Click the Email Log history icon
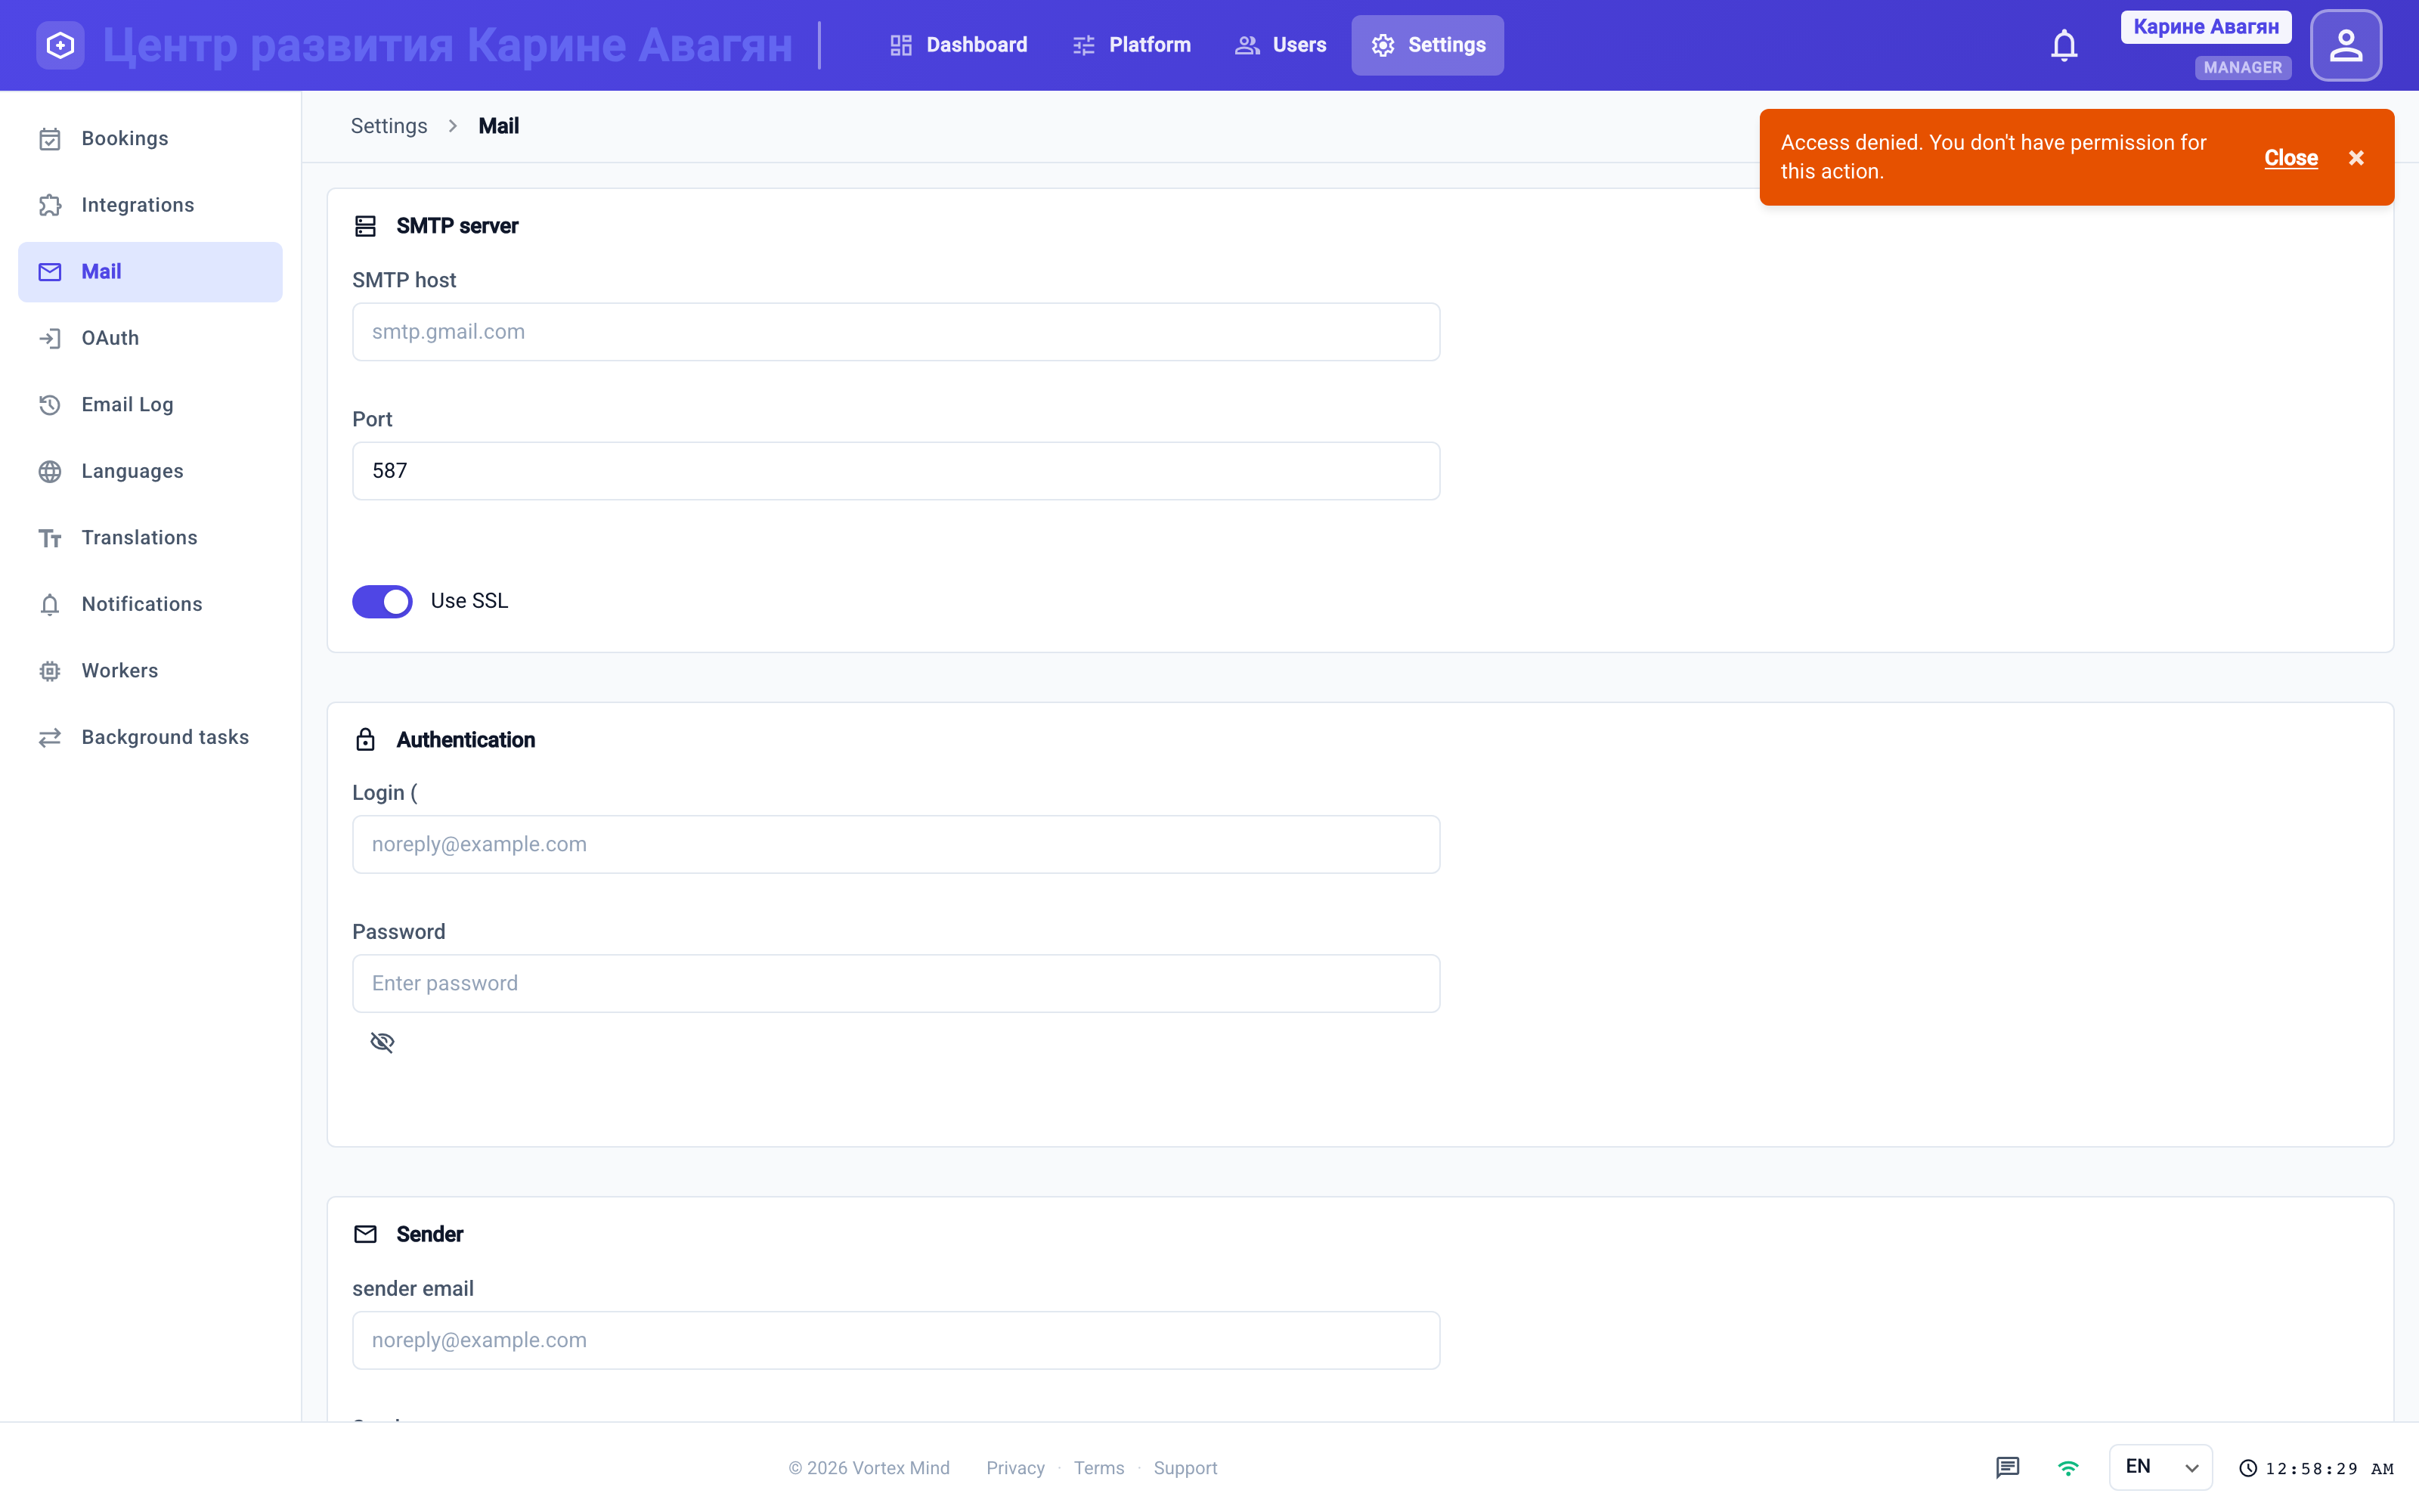Screen dimensions: 2419x1512 [50, 405]
